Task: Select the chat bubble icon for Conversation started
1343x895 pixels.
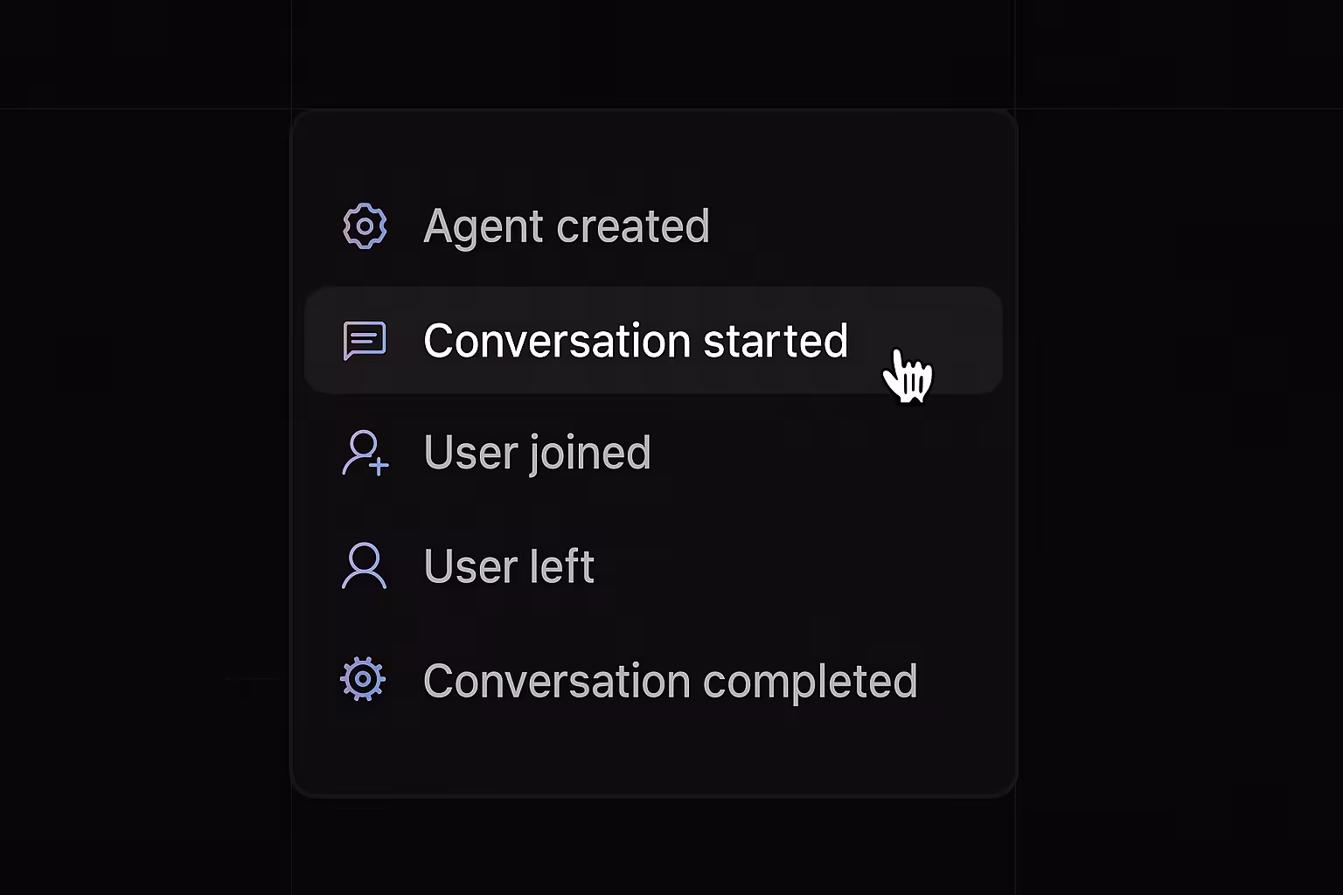Action: pyautogui.click(x=365, y=340)
